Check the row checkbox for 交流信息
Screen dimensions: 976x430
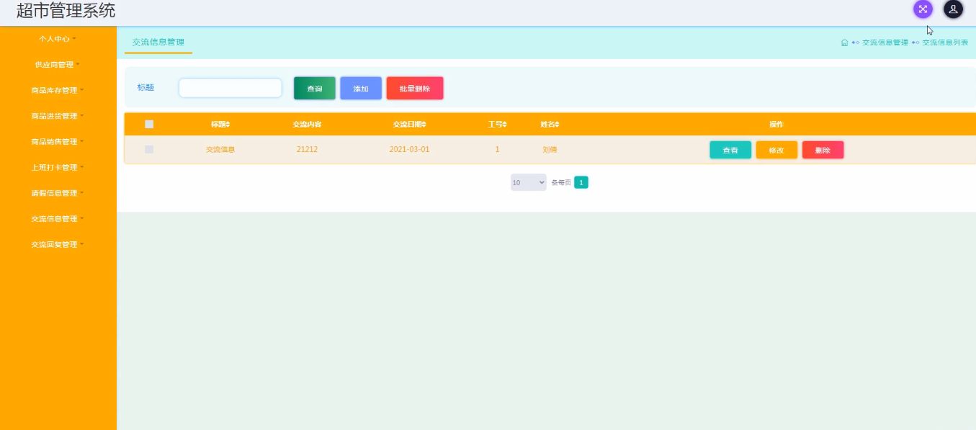(149, 149)
